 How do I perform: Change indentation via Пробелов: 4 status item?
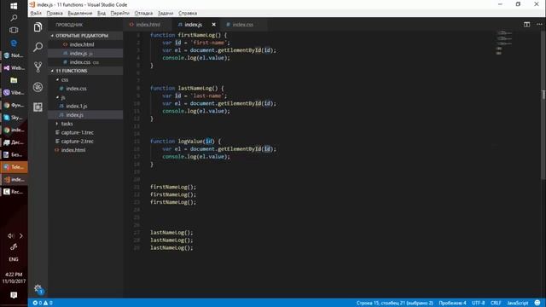pyautogui.click(x=452, y=303)
